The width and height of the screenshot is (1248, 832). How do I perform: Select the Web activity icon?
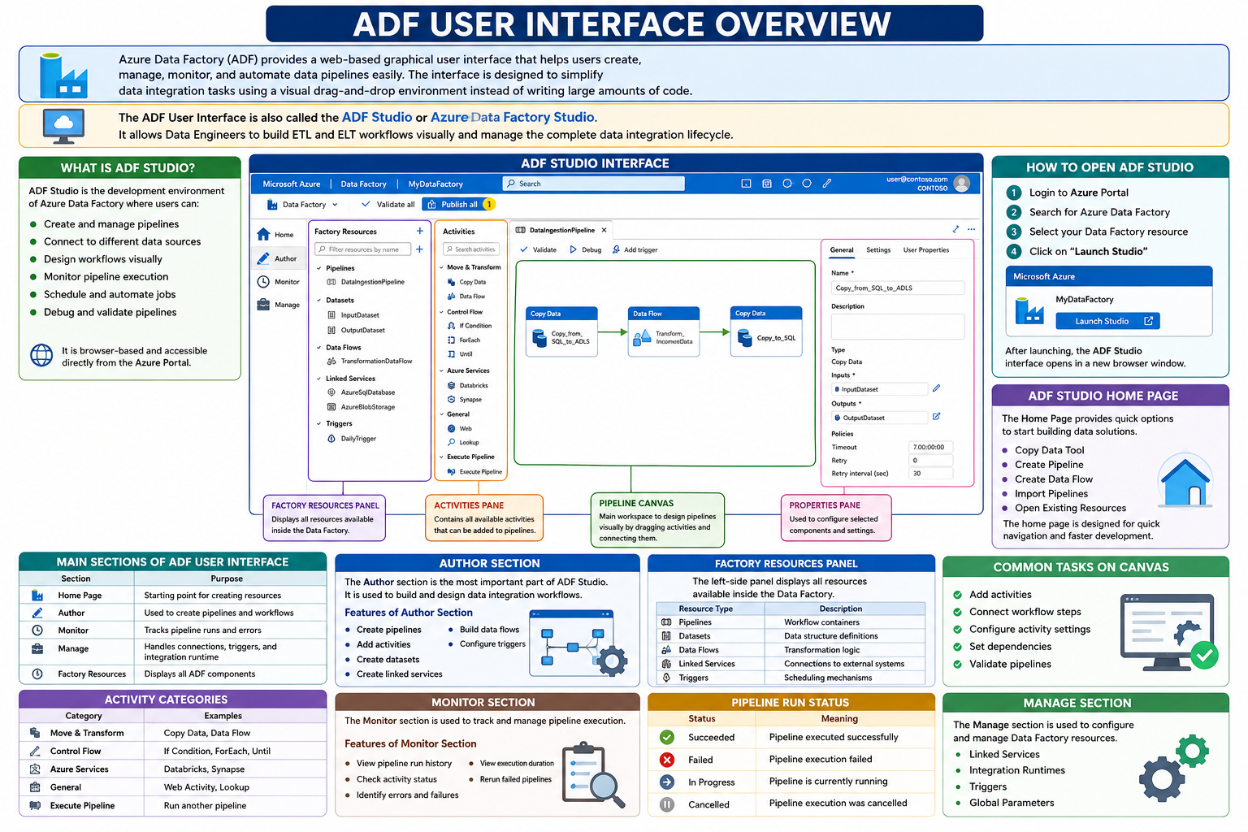click(x=452, y=428)
